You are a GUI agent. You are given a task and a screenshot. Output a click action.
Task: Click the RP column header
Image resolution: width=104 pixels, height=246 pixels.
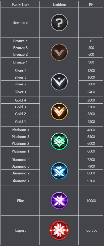coord(91,4)
